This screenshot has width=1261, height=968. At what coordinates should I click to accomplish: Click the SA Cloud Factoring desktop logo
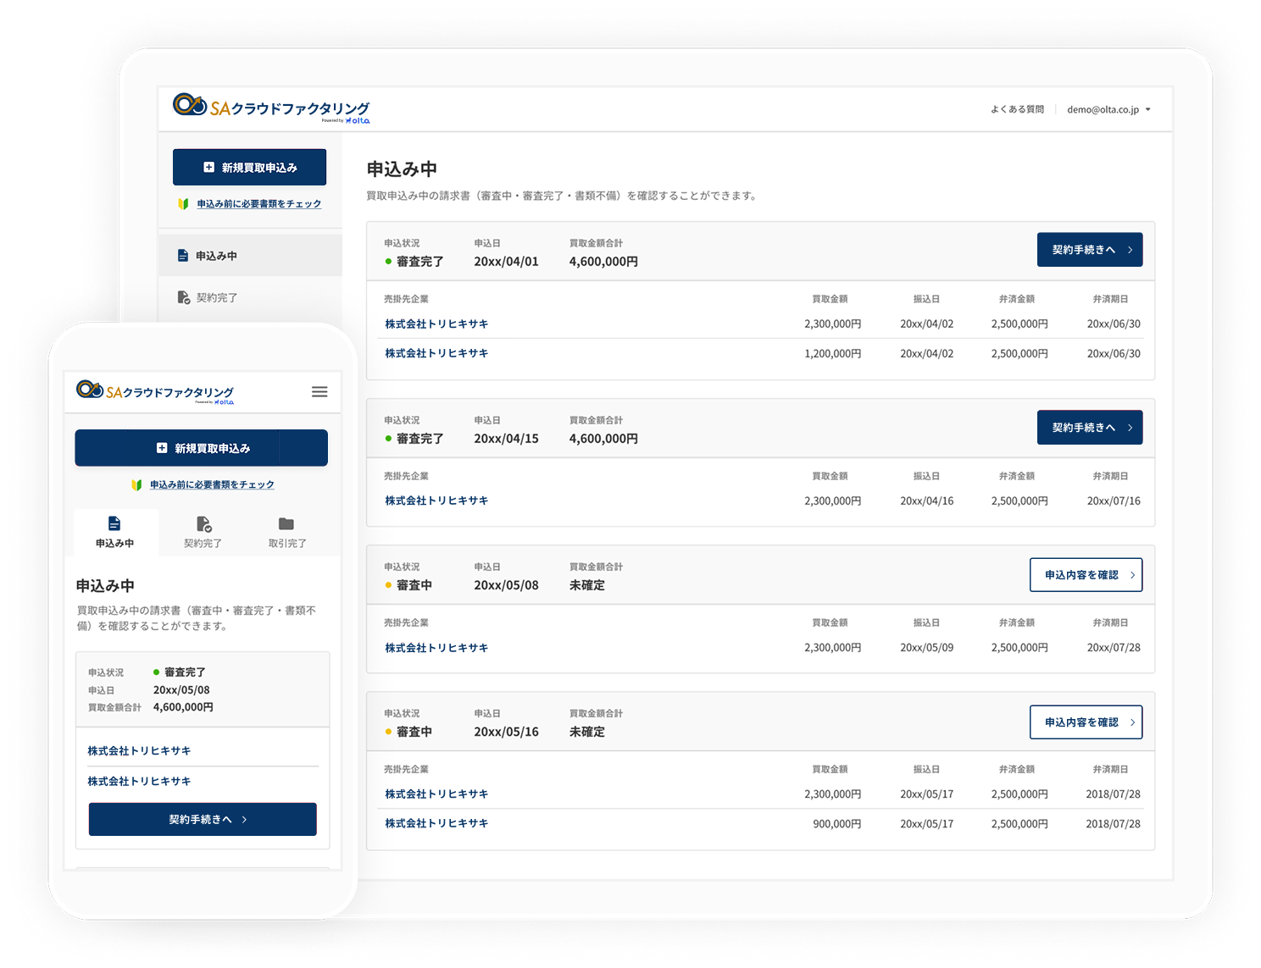pyautogui.click(x=271, y=108)
